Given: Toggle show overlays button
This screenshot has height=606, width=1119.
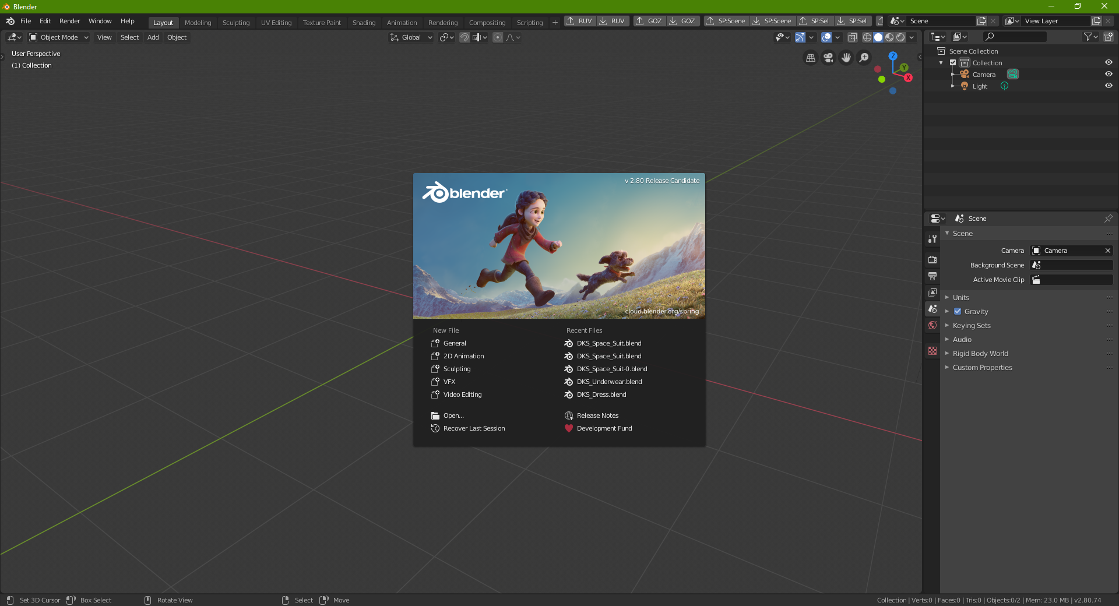Looking at the screenshot, I should click(826, 37).
